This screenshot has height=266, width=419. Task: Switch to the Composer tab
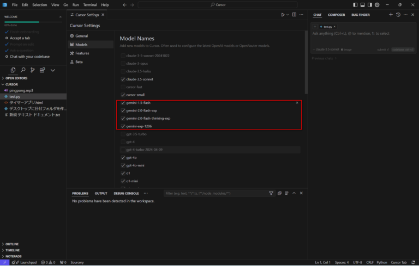336,15
